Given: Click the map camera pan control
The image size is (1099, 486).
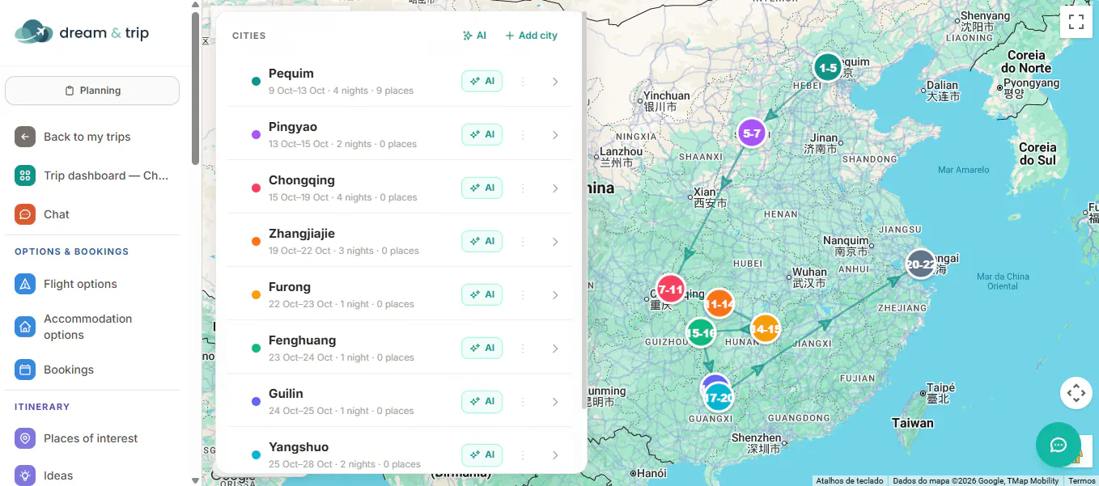Looking at the screenshot, I should click(1076, 393).
